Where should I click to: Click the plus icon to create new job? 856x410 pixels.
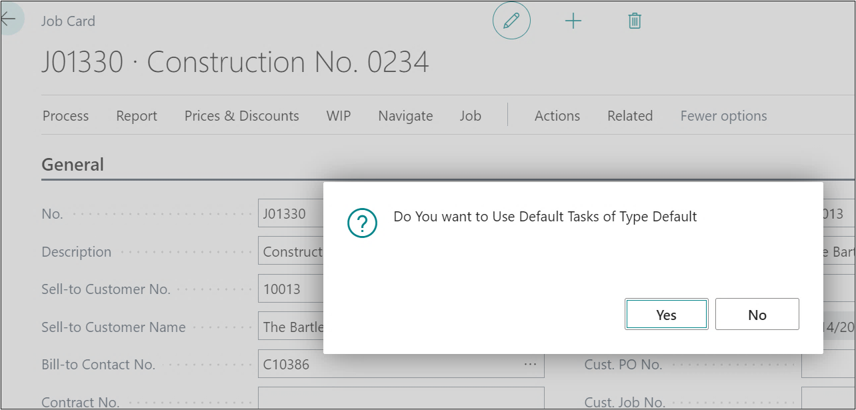coord(573,21)
